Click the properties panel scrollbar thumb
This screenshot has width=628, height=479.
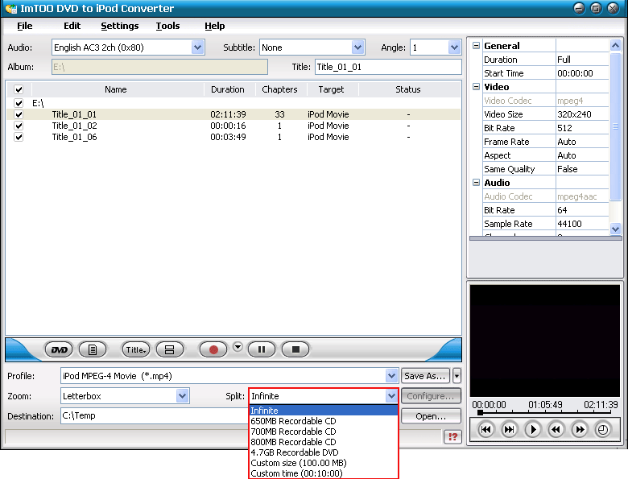click(x=615, y=126)
